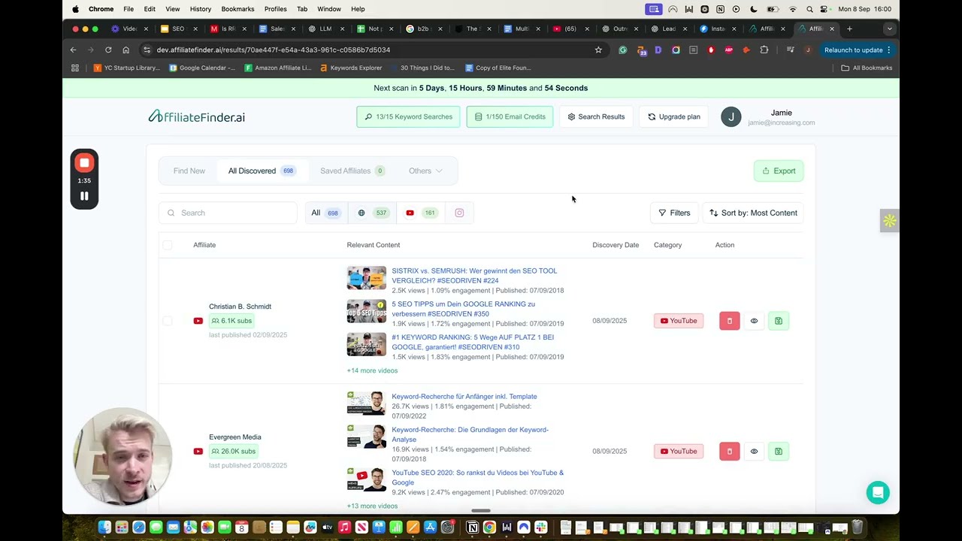Click 13/15 Keyword Searches button
Viewport: 962px width, 541px height.
(x=408, y=116)
